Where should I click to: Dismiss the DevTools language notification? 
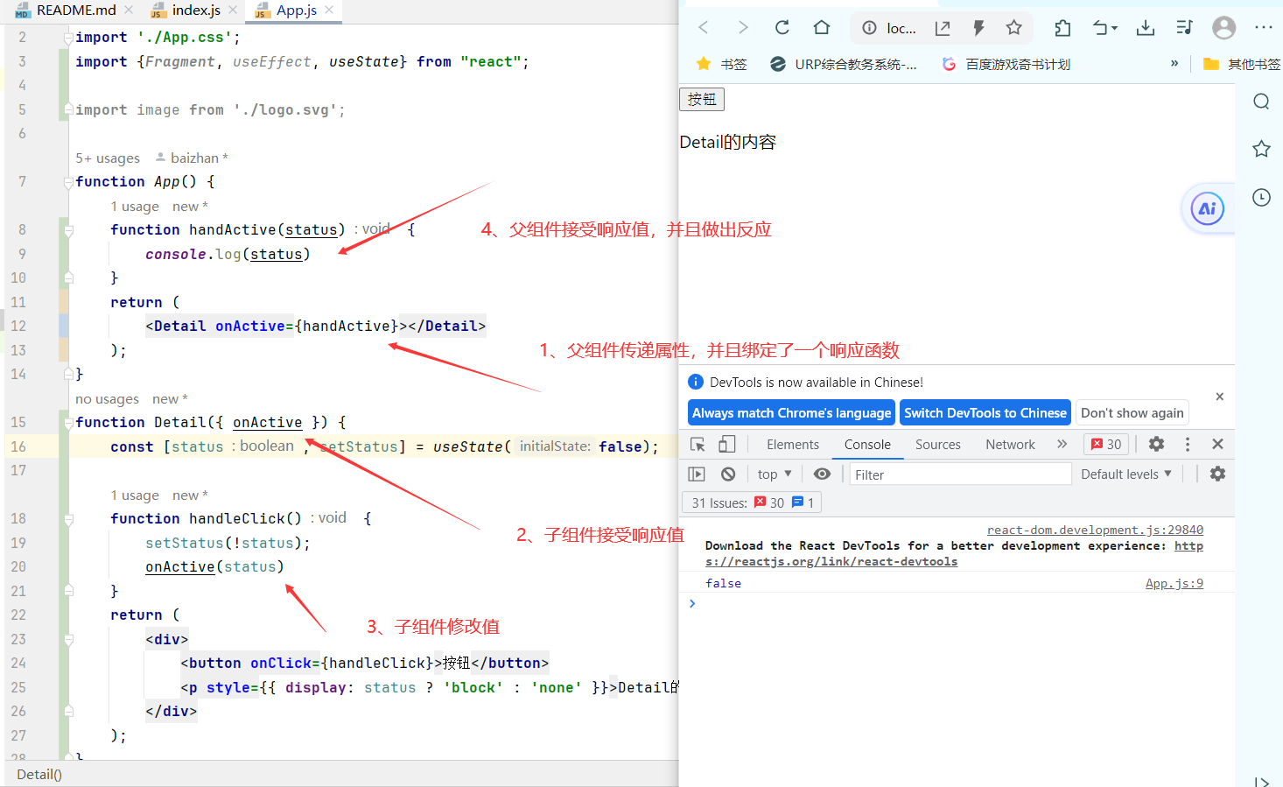click(x=1219, y=397)
